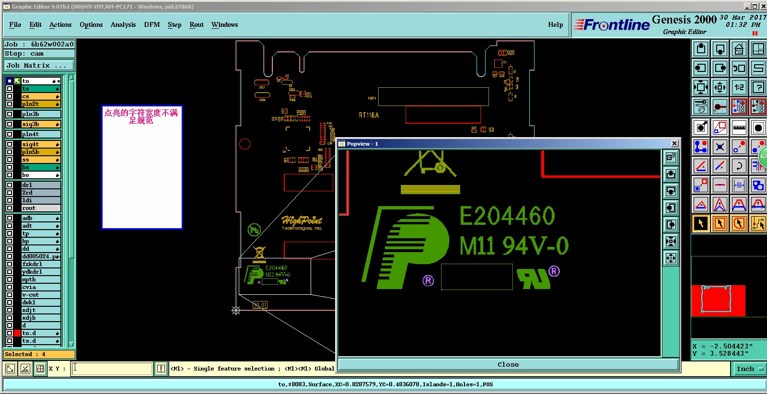Click the green arrow swatch of layer to
Image resolution: width=767 pixels, height=394 pixels.
[17, 81]
